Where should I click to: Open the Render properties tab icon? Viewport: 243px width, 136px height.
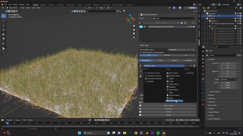pos(203,56)
